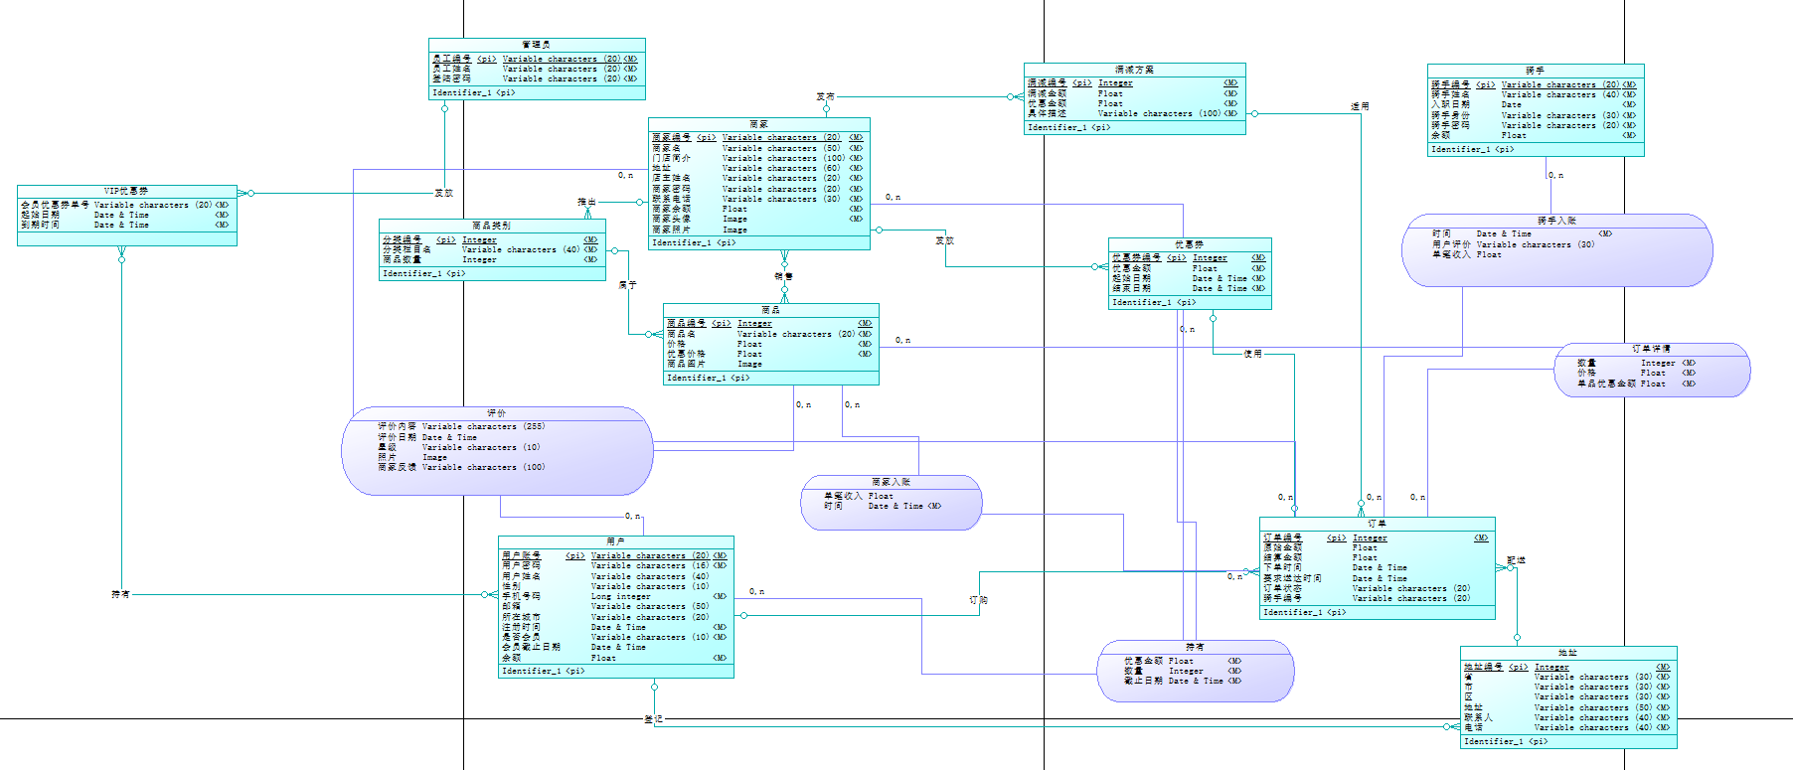Select the 适用 relationship label
The height and width of the screenshot is (770, 1793).
tap(1360, 106)
